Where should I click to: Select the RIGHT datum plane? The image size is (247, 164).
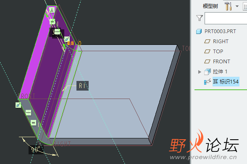(x=221, y=42)
